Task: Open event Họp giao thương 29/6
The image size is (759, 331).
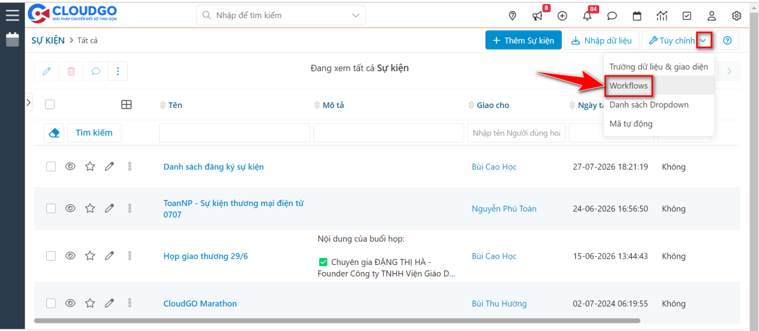Action: click(205, 256)
